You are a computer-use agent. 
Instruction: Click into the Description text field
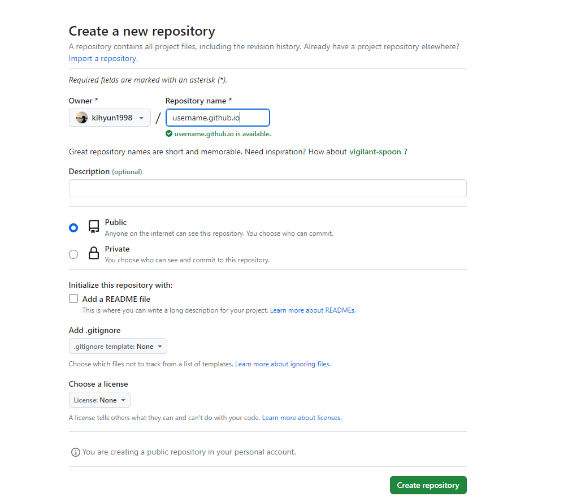click(x=267, y=188)
